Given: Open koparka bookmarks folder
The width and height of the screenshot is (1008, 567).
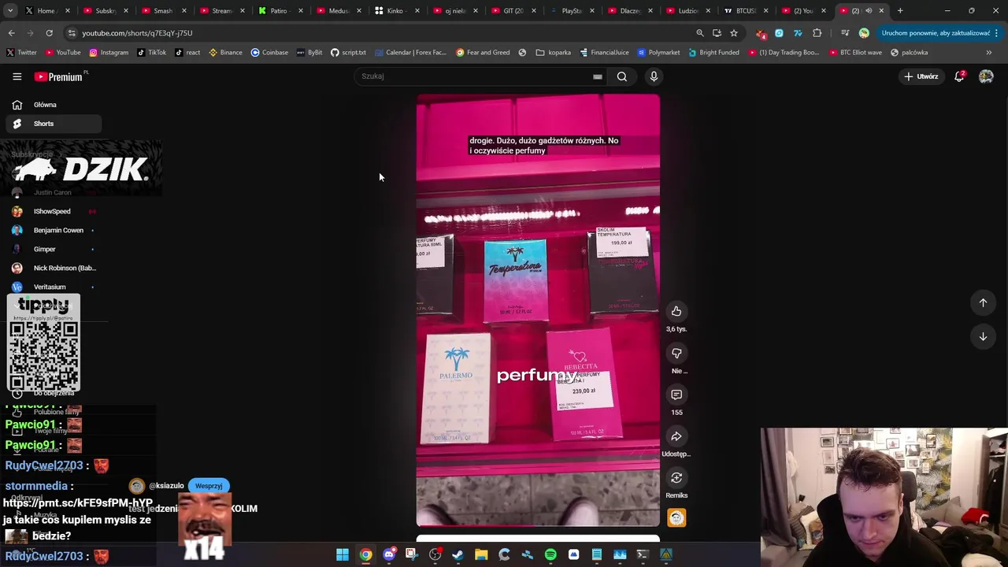Looking at the screenshot, I should 553,53.
